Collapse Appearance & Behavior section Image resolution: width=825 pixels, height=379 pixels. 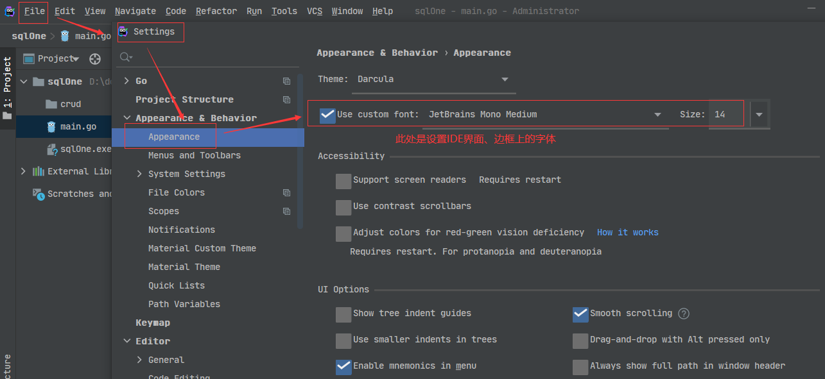[127, 119]
